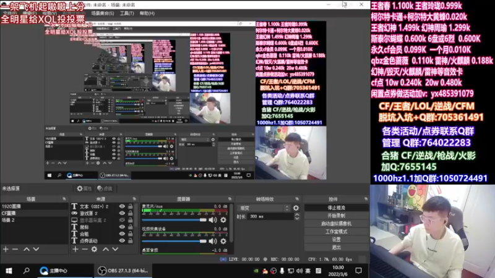Adjust transition duration stepper arrows
This screenshot has height=278, width=495.
coord(297,217)
